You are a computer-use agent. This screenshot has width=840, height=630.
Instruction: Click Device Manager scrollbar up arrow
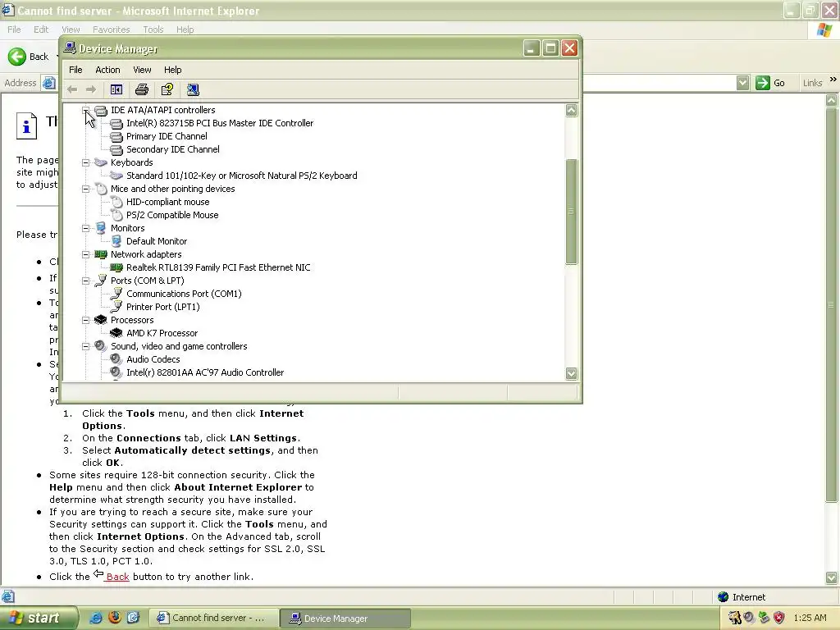[571, 111]
